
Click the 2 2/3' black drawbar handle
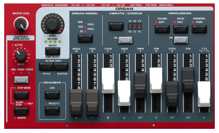tap(140, 85)
